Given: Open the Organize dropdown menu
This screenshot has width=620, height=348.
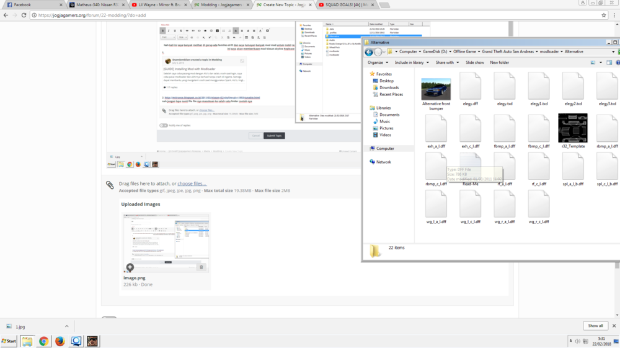Looking at the screenshot, I should [378, 63].
